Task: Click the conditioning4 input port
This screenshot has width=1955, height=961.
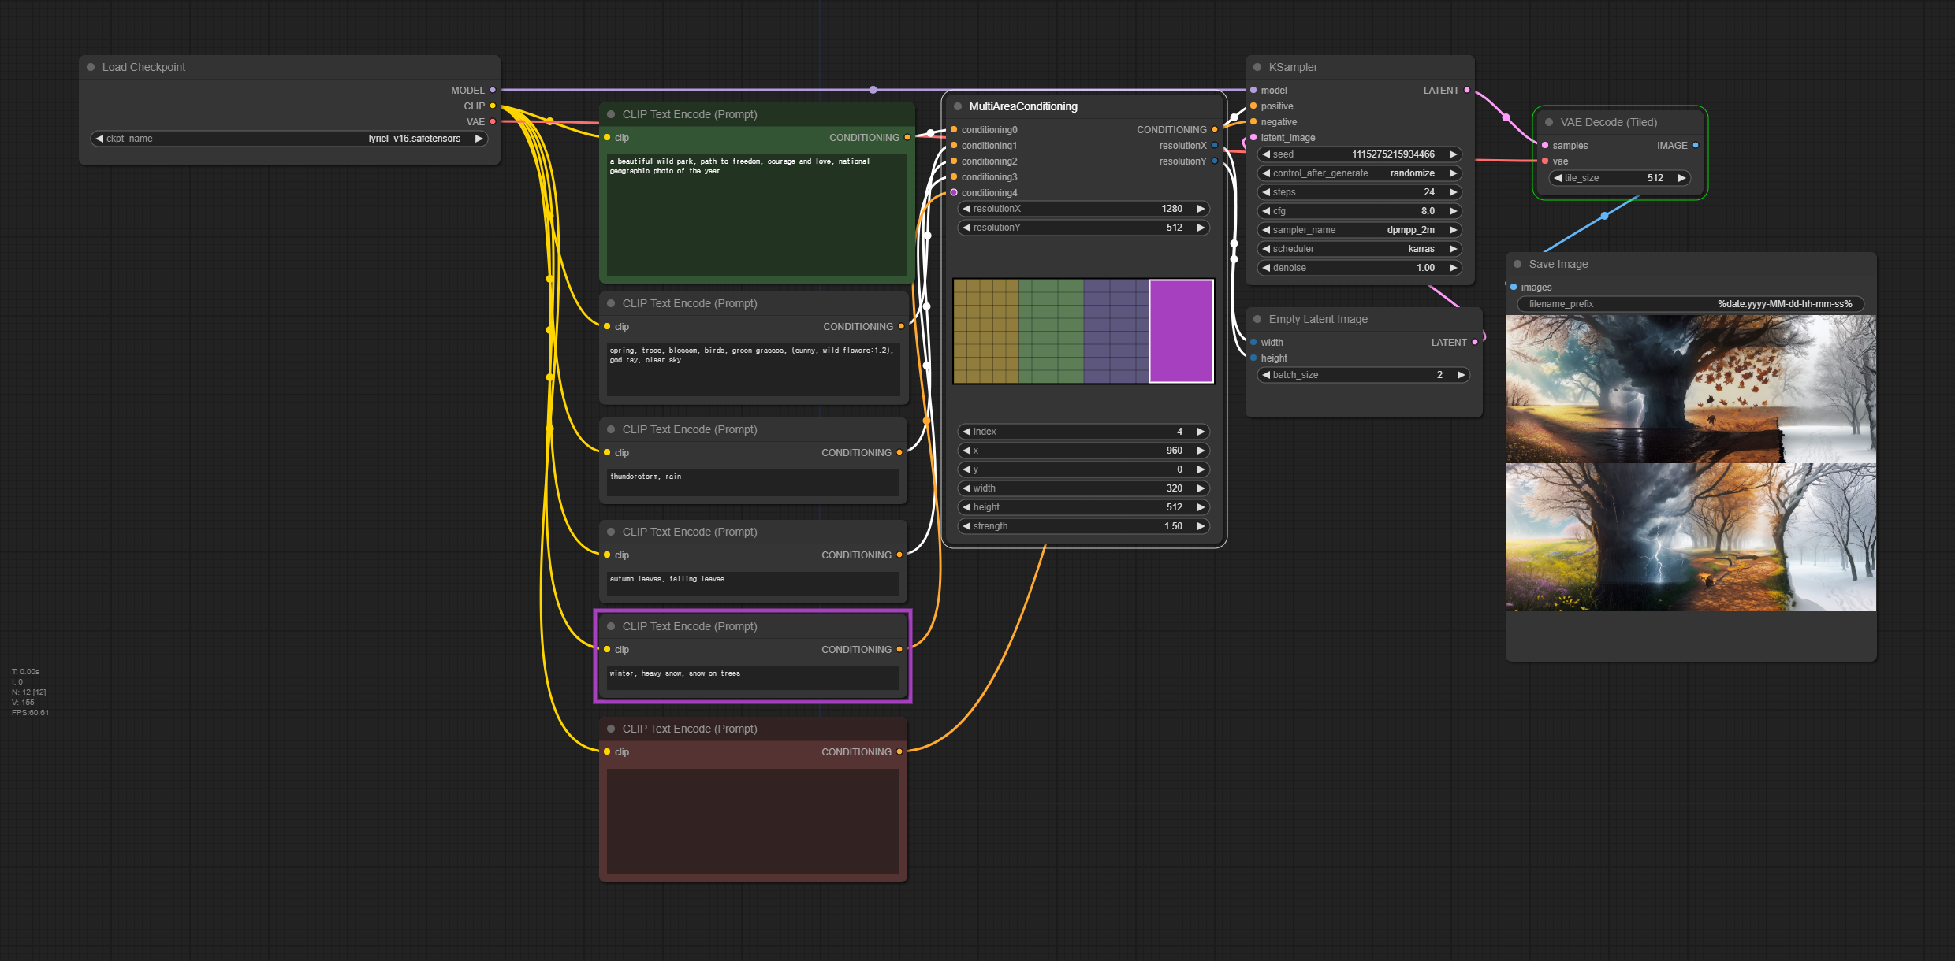Action: [954, 192]
